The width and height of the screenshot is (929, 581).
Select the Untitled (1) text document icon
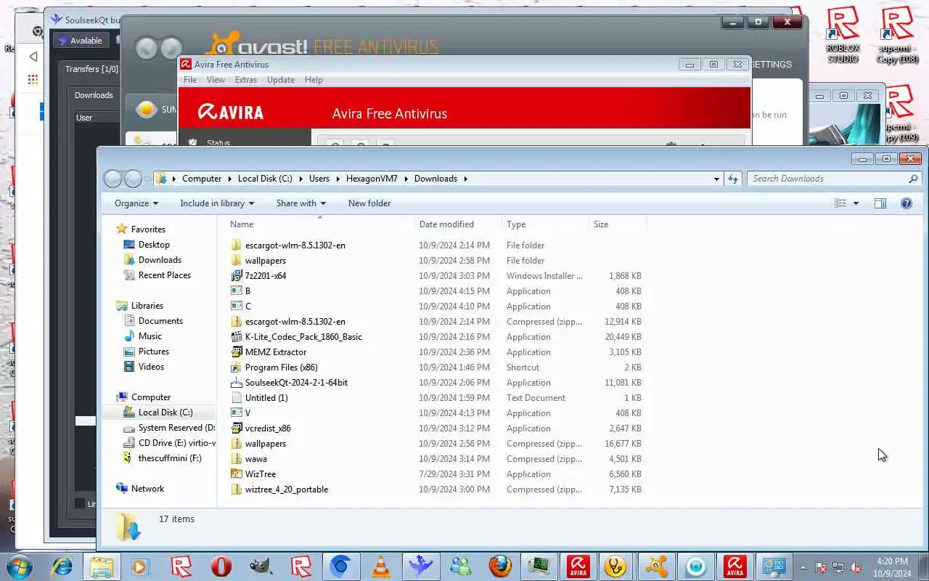[237, 398]
